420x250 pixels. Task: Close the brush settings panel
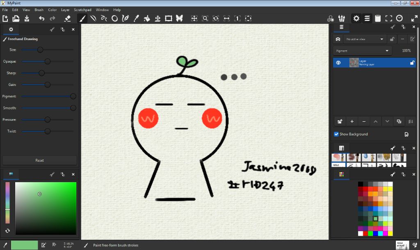tap(73, 29)
